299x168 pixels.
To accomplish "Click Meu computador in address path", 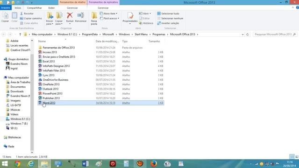I will (42, 34).
